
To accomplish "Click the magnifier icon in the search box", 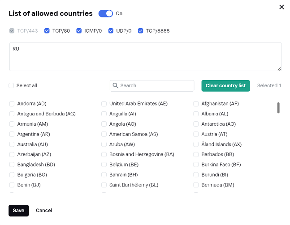I will tap(115, 85).
